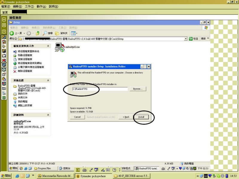Click the clock icon in local quick launch
The width and height of the screenshot is (239, 179).
(23, 176)
